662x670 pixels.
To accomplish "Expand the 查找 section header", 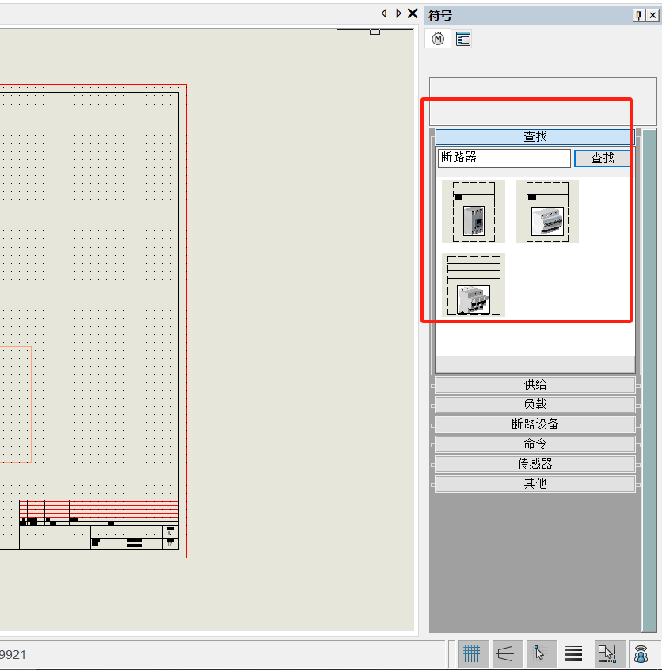I will [535, 137].
